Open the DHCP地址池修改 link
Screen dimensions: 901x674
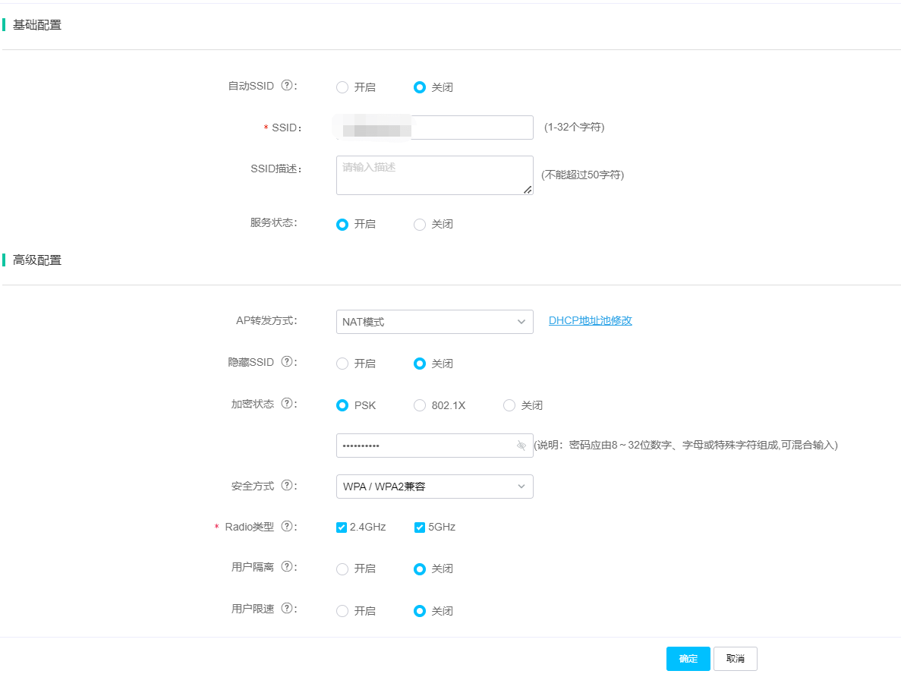tap(591, 320)
